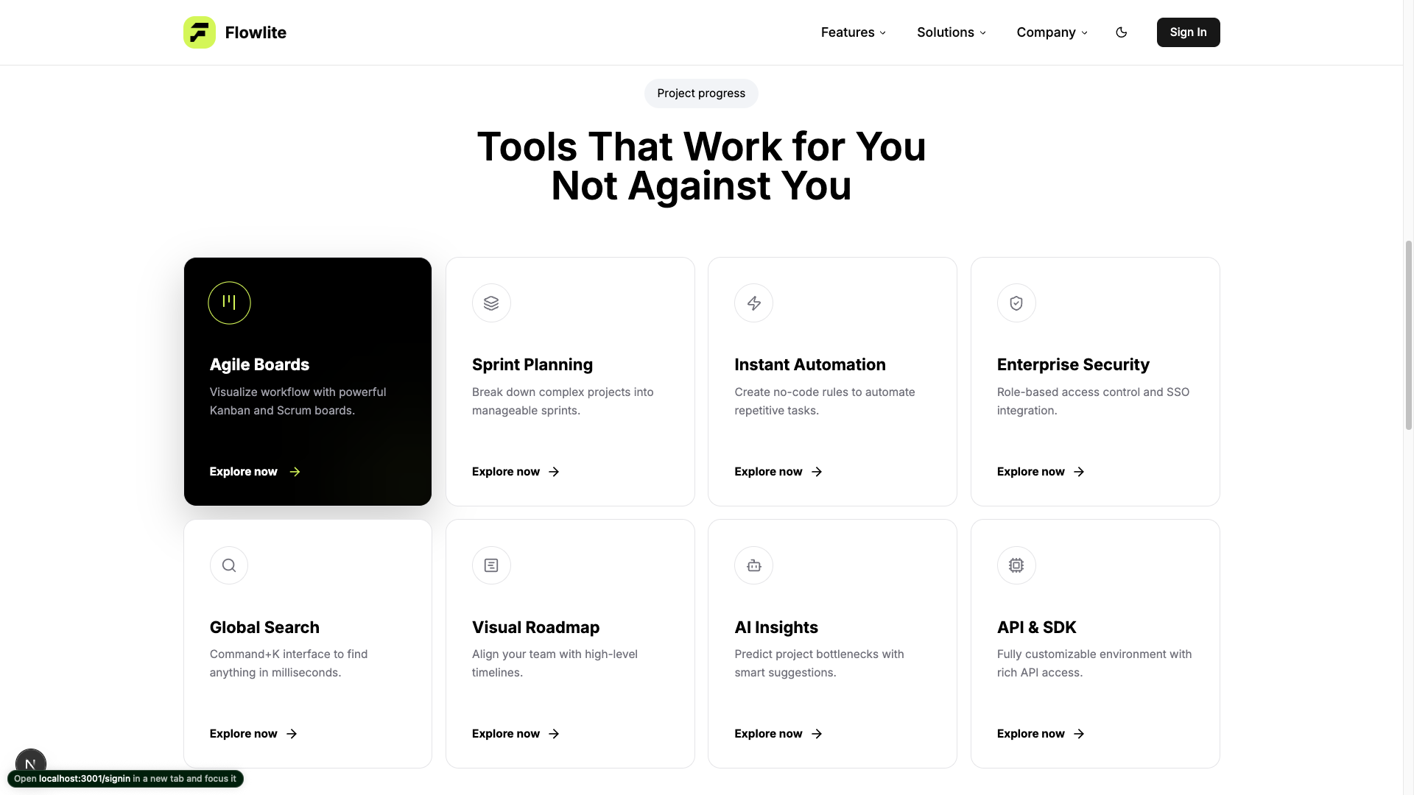Expand the Company dropdown chevron
This screenshot has width=1414, height=795.
pos(1084,33)
